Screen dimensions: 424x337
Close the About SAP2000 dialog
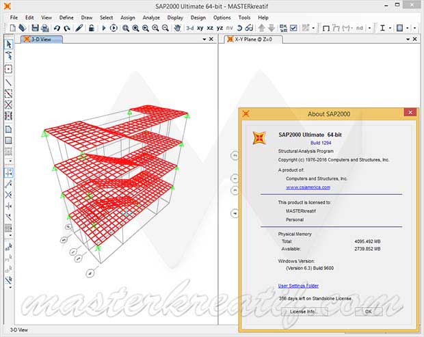point(410,112)
